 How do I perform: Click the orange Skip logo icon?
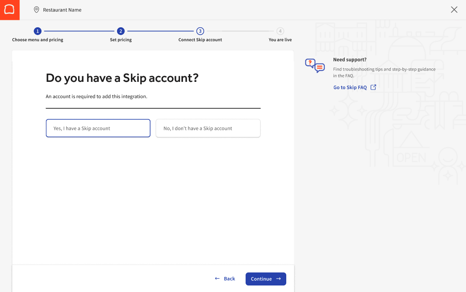9,10
